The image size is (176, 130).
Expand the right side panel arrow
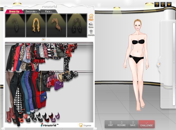coord(159,64)
